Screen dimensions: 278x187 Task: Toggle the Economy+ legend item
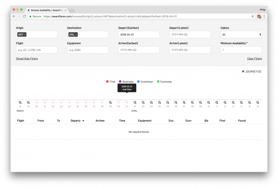click(x=145, y=82)
